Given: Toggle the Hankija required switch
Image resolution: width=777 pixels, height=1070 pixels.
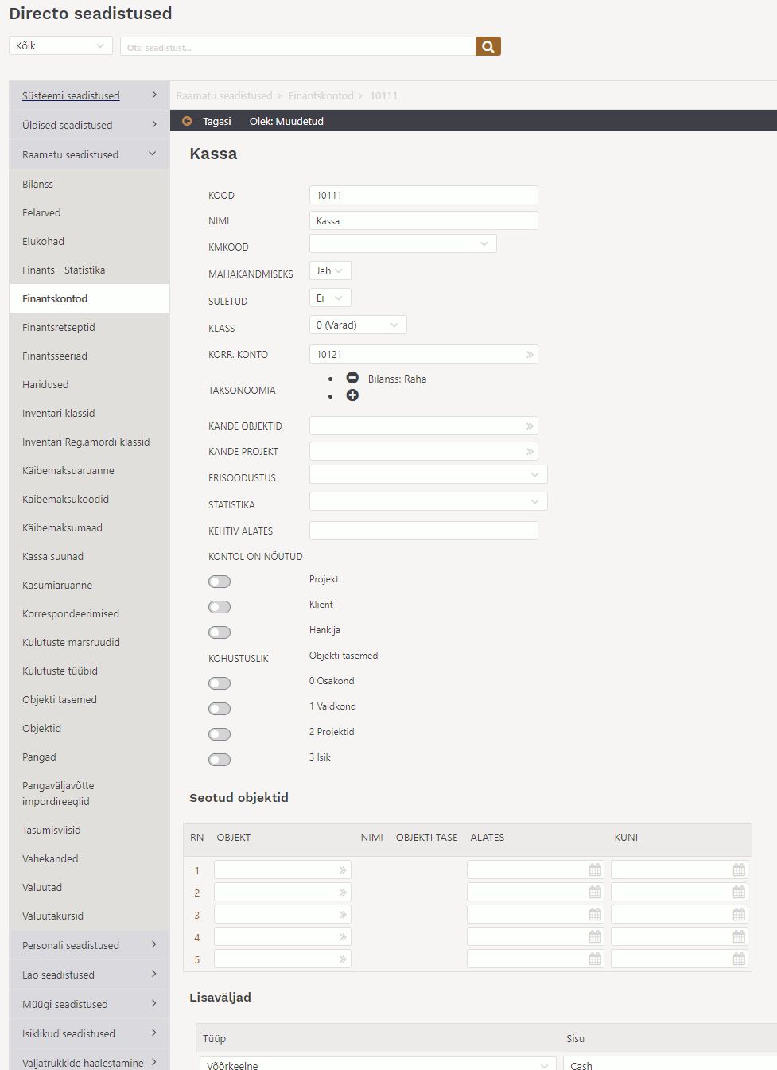Looking at the screenshot, I should [220, 632].
